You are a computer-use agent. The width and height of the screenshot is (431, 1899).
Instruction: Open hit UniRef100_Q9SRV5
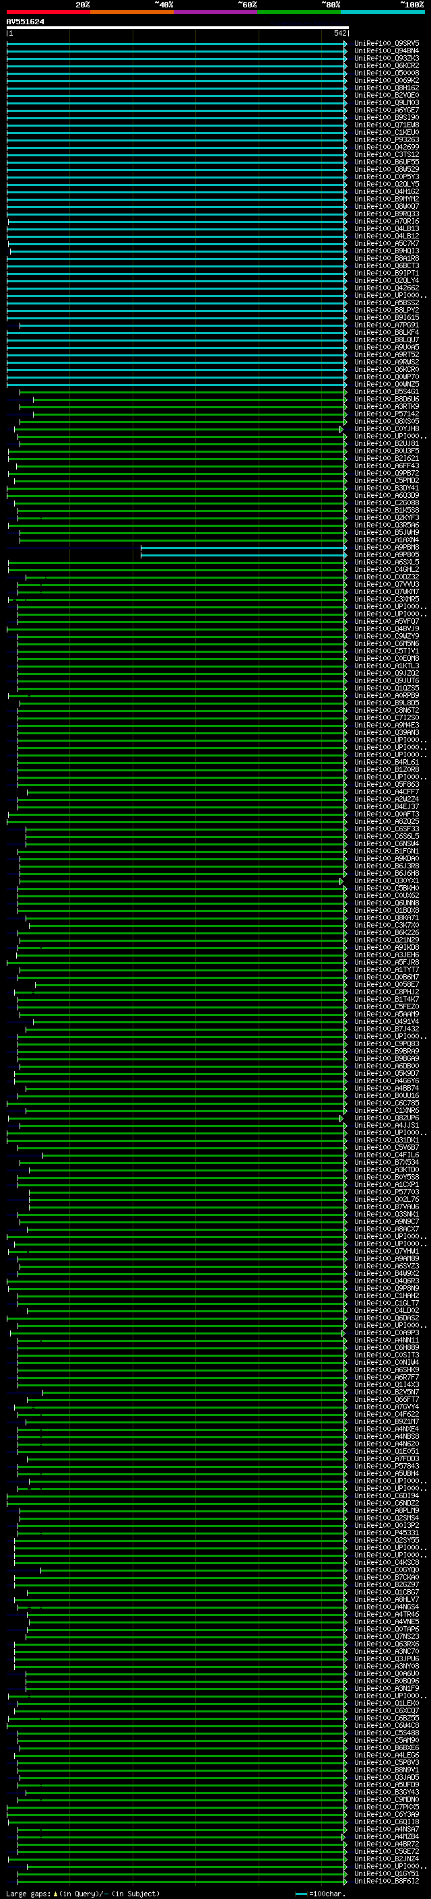pyautogui.click(x=386, y=44)
